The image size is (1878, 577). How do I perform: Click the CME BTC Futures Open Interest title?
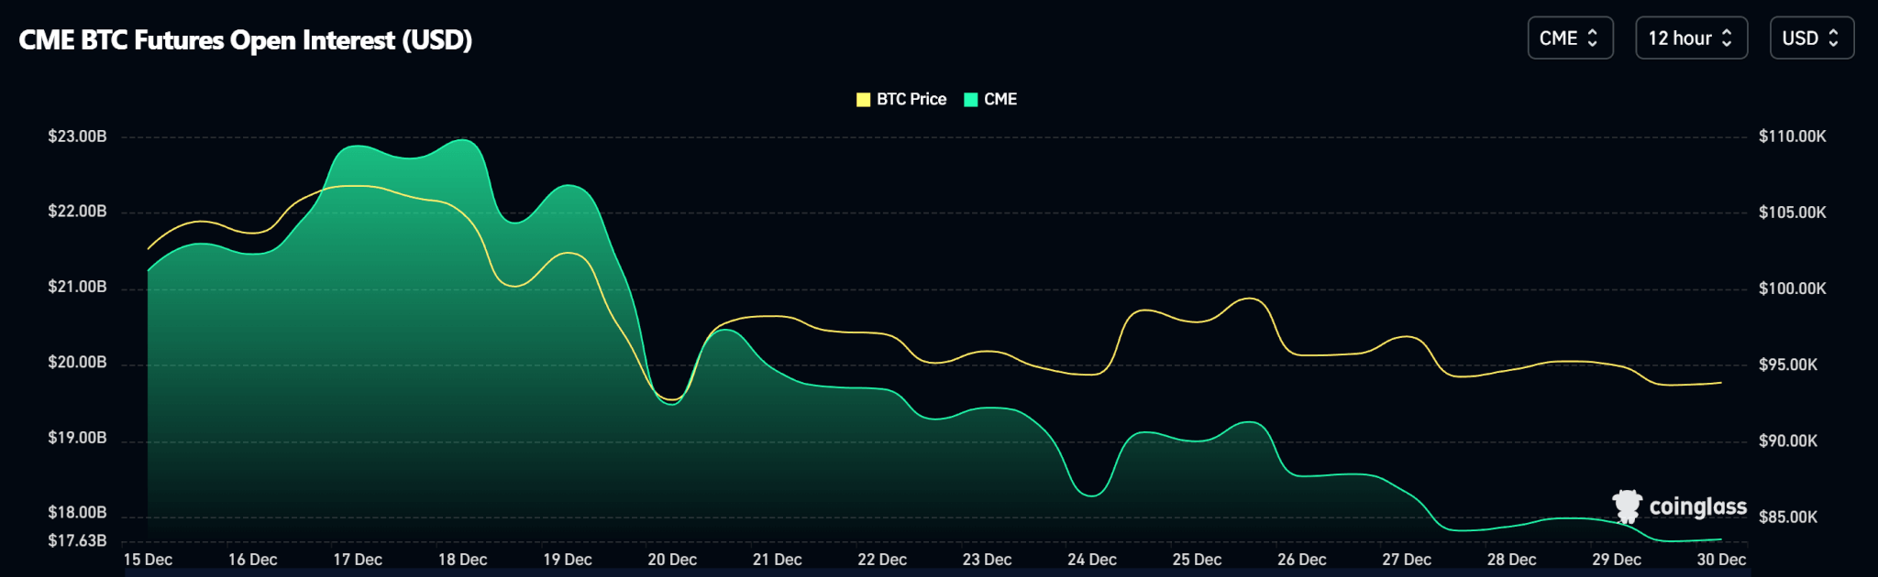point(246,40)
